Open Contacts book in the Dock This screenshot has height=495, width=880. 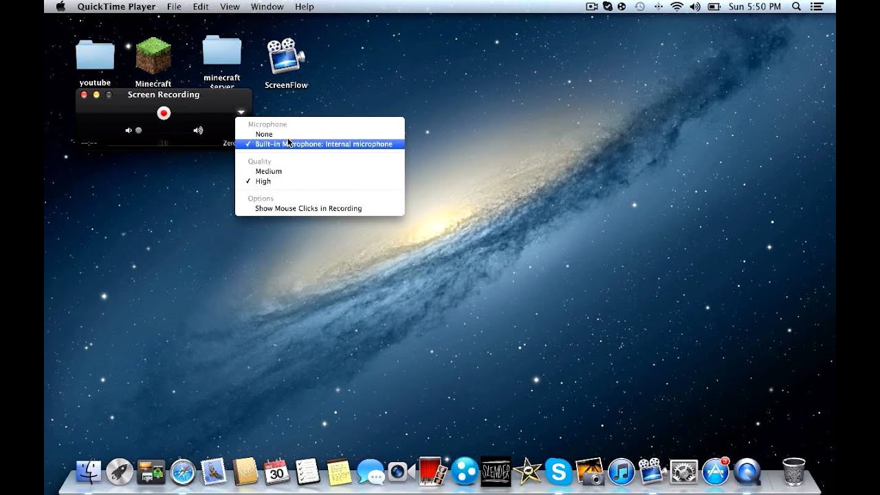(x=245, y=472)
